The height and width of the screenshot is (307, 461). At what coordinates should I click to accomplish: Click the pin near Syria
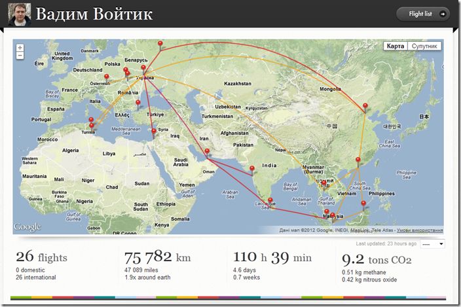click(154, 132)
